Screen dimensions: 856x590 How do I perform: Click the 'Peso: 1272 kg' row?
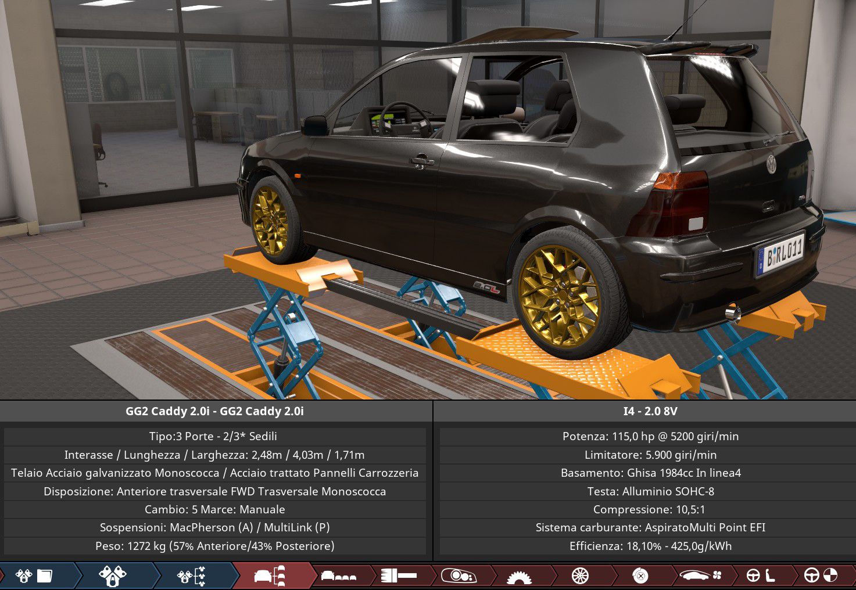[214, 546]
